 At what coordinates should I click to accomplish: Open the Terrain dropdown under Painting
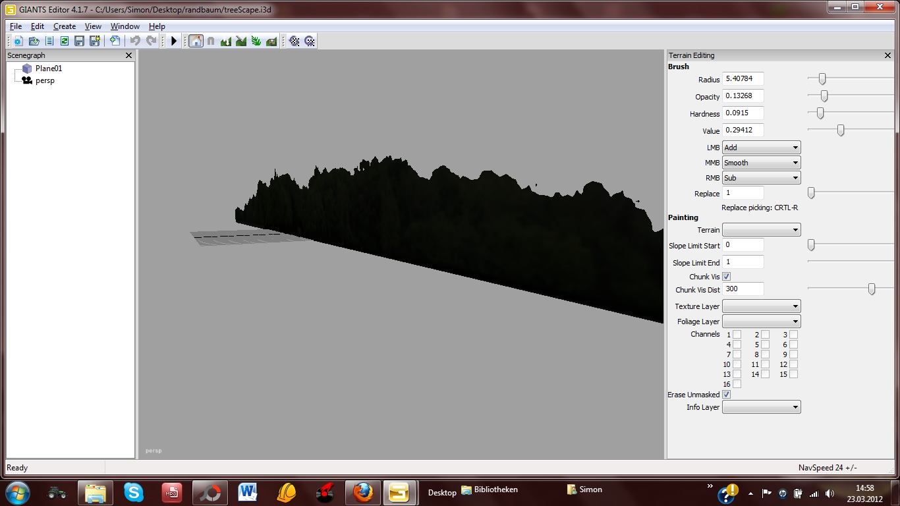point(762,230)
